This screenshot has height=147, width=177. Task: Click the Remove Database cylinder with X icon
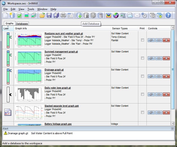click(86, 15)
